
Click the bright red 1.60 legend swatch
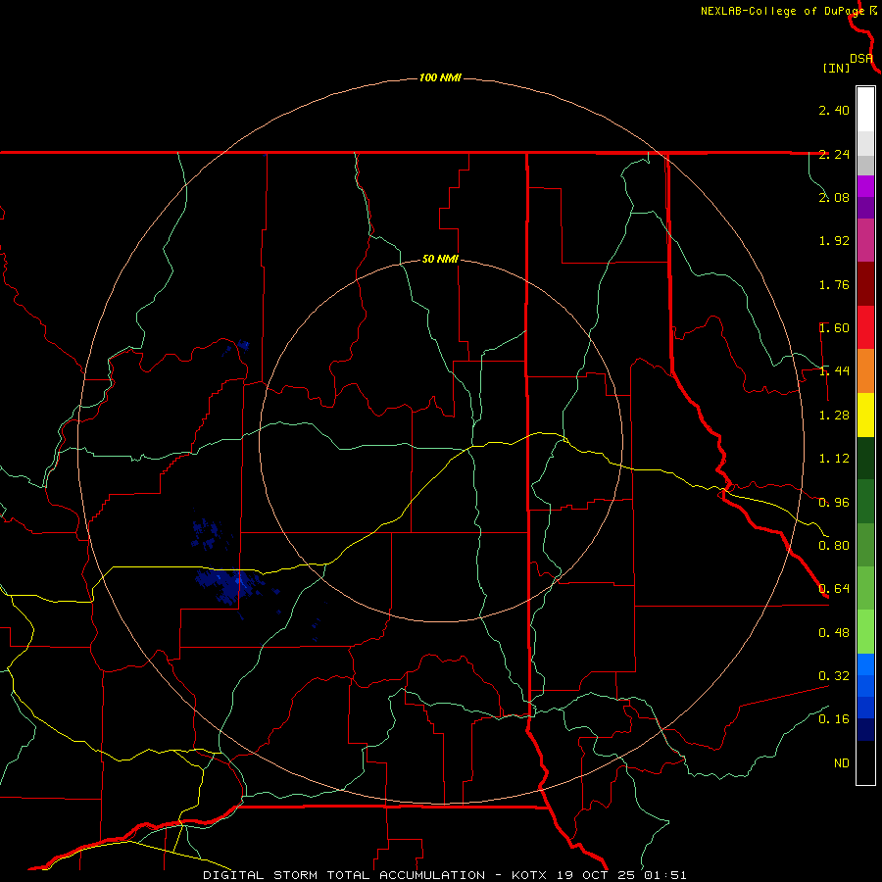point(865,327)
